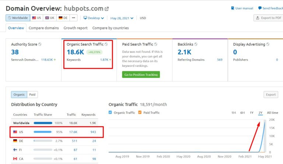This screenshot has width=283, height=164.
Task: Switch distribution view to Paid
Action: pos(32,95)
